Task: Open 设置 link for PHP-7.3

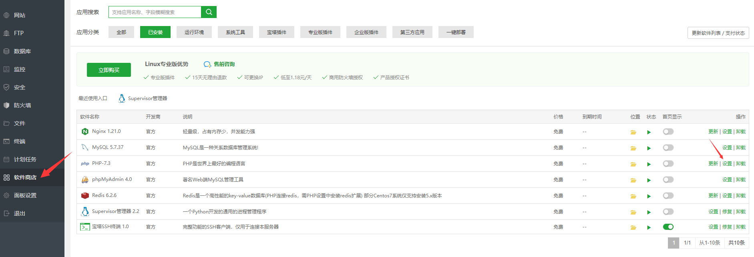Action: [x=727, y=164]
